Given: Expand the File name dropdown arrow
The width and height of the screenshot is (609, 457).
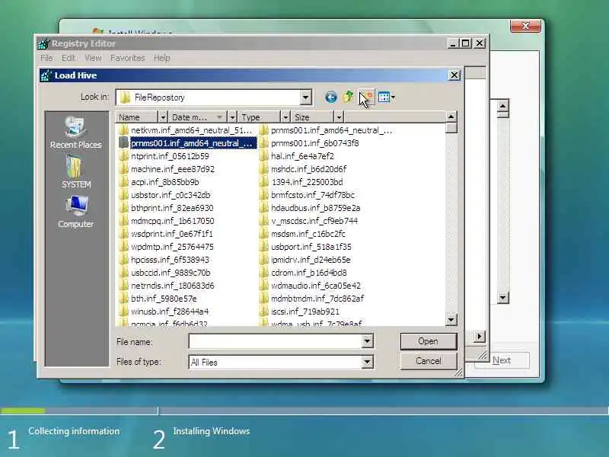Looking at the screenshot, I should 367,341.
